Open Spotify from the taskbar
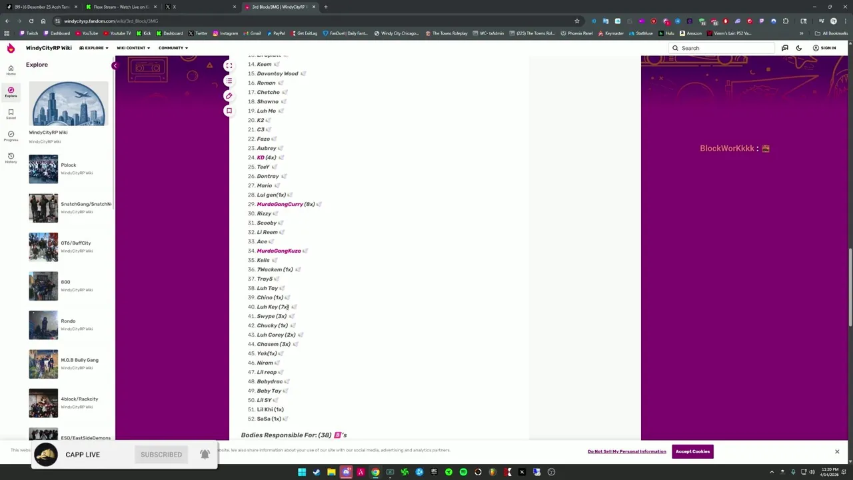This screenshot has width=853, height=480. pos(463,472)
